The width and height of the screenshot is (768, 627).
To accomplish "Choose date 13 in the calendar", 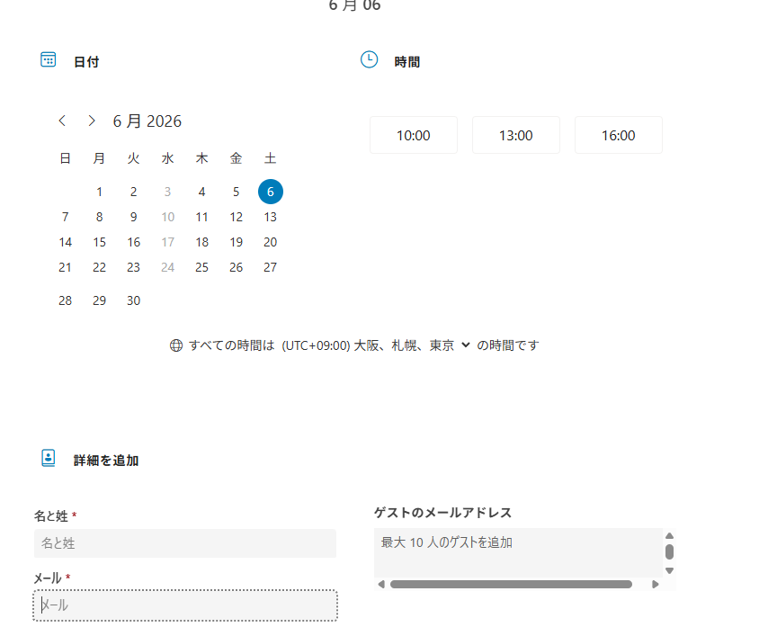I will [x=271, y=217].
